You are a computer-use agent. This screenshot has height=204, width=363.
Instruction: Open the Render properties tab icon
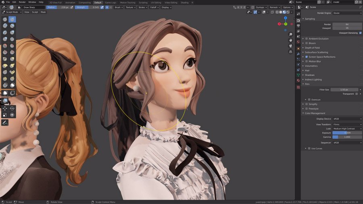tap(298, 20)
